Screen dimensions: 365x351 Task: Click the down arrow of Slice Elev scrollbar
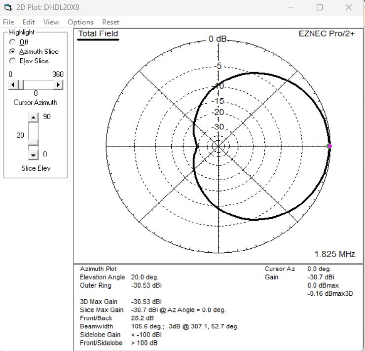[33, 155]
